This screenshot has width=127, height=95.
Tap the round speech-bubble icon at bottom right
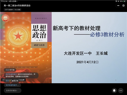click(114, 90)
